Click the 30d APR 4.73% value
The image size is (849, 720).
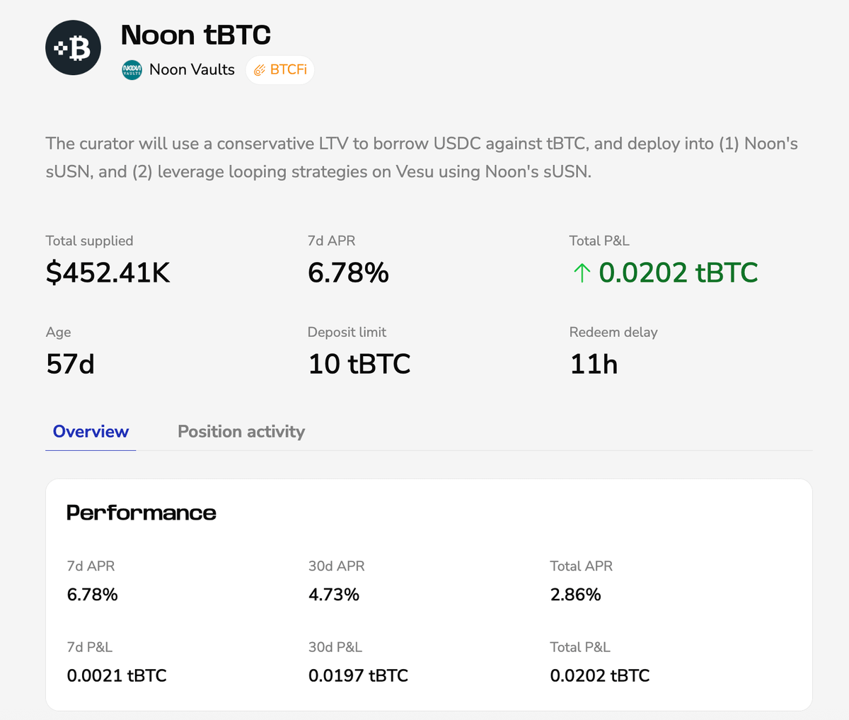tap(334, 594)
